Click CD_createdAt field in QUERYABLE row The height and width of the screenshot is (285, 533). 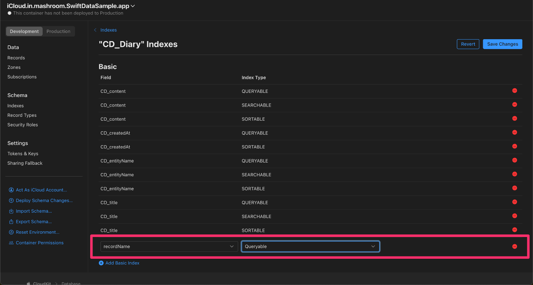click(x=115, y=133)
